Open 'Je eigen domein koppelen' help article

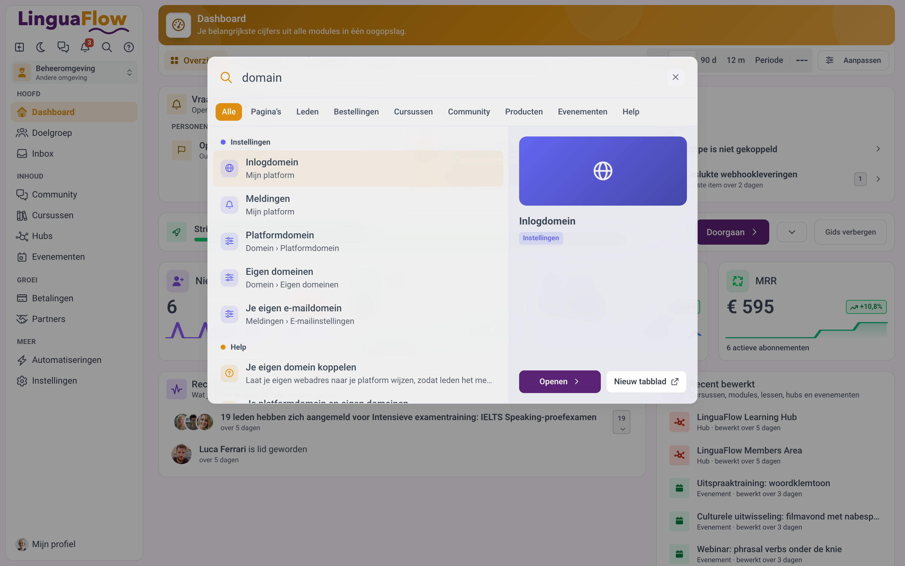coord(358,374)
